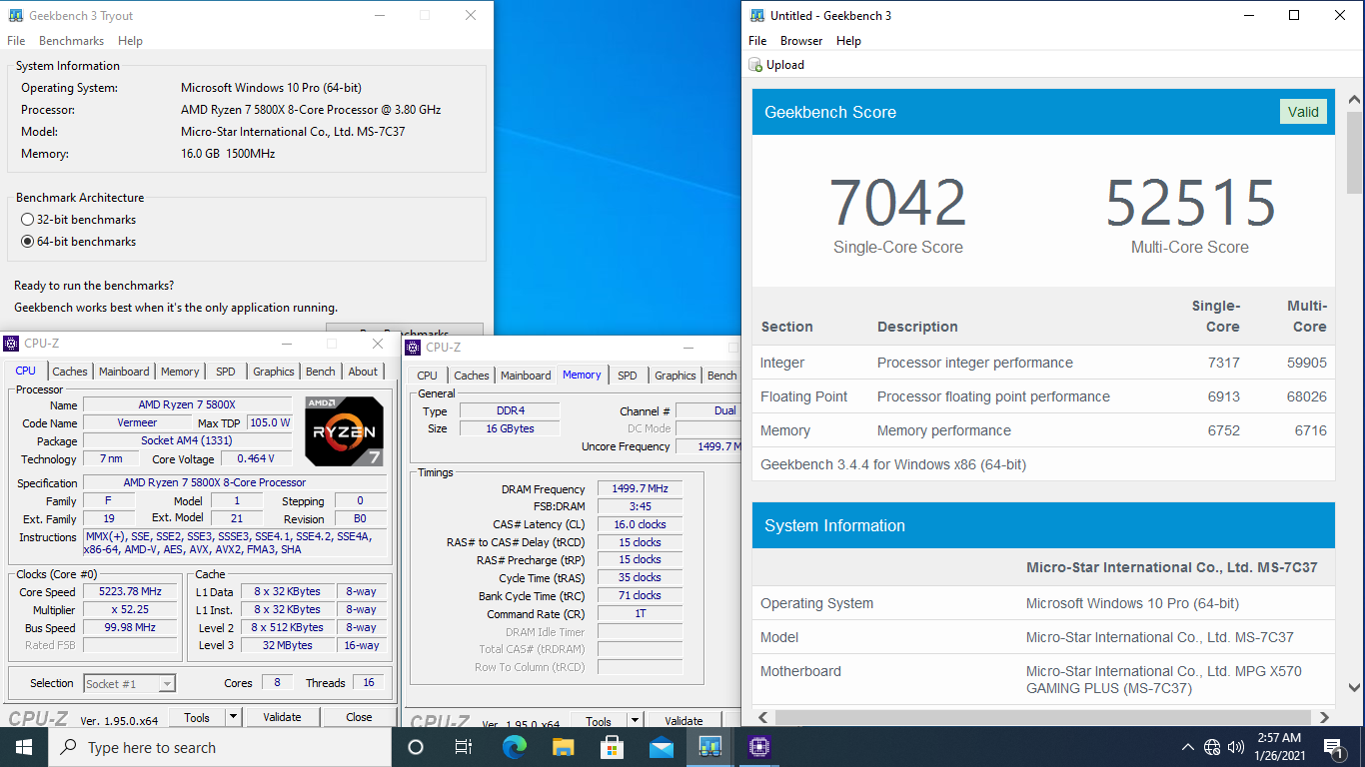Switch to Bench tab in left CPU-Z
This screenshot has height=767, width=1365.
(x=321, y=372)
